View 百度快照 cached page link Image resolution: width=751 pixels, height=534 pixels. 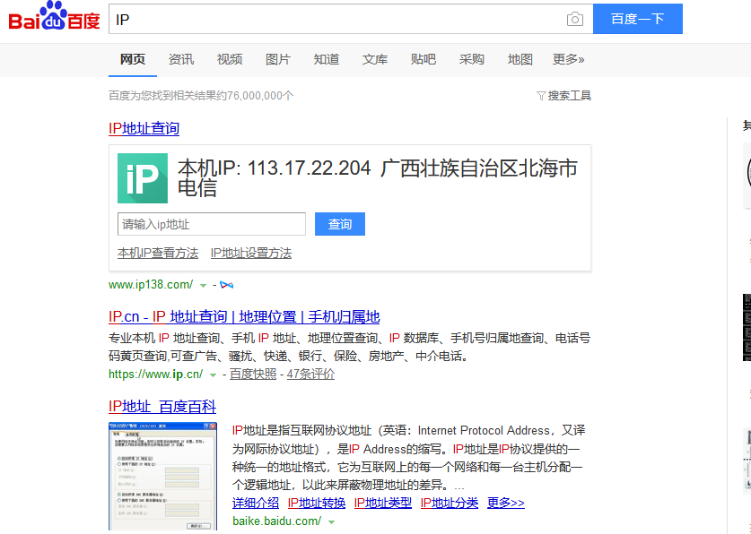click(253, 375)
